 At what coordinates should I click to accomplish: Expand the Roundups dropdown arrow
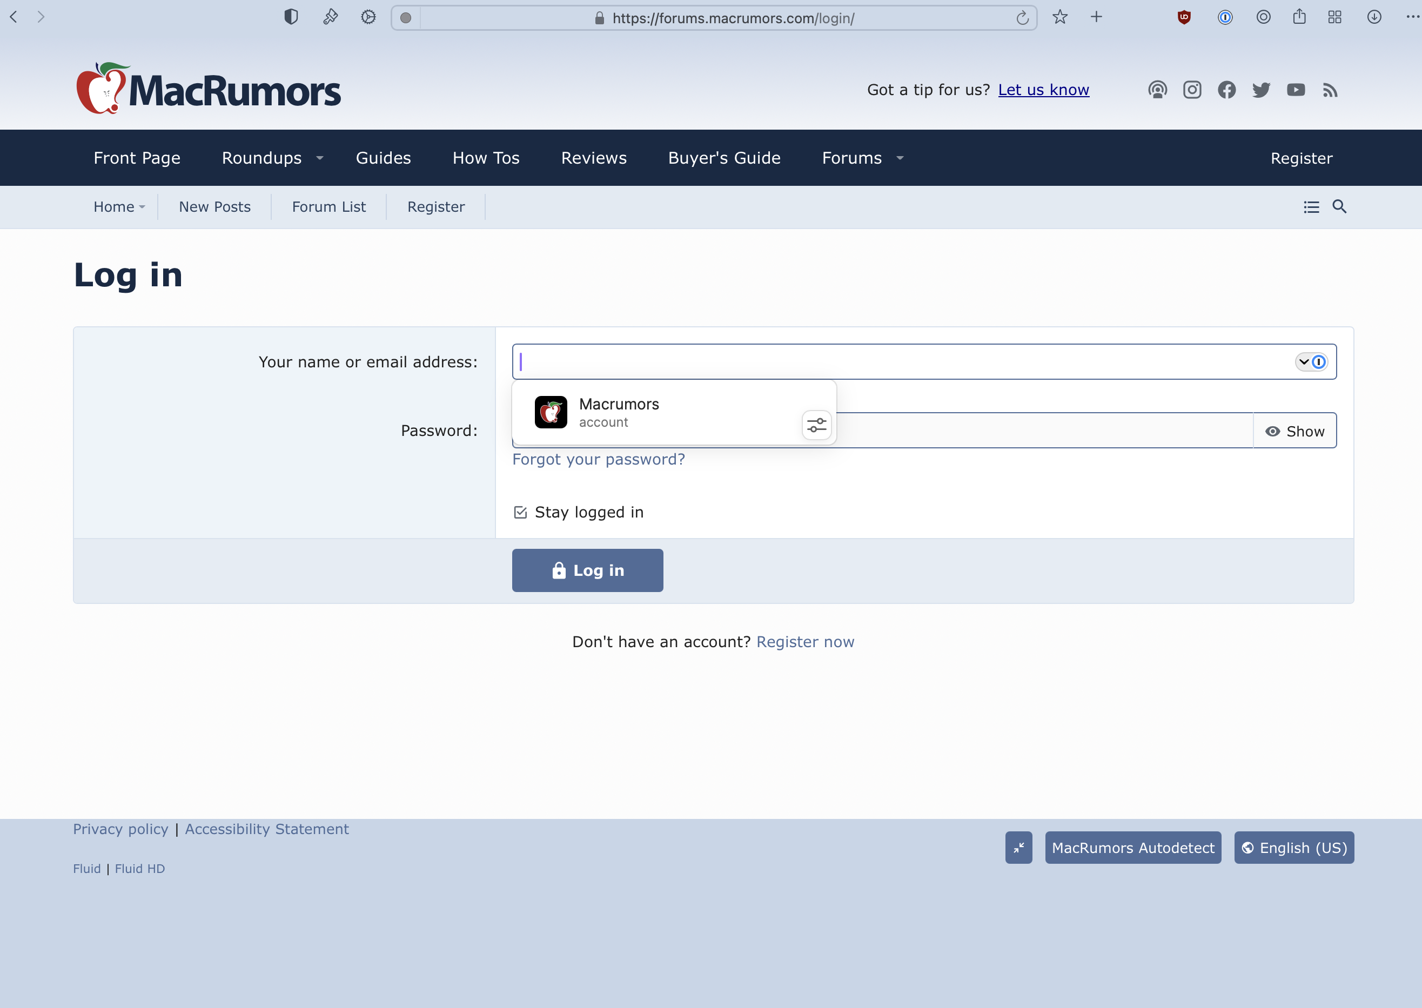tap(320, 158)
